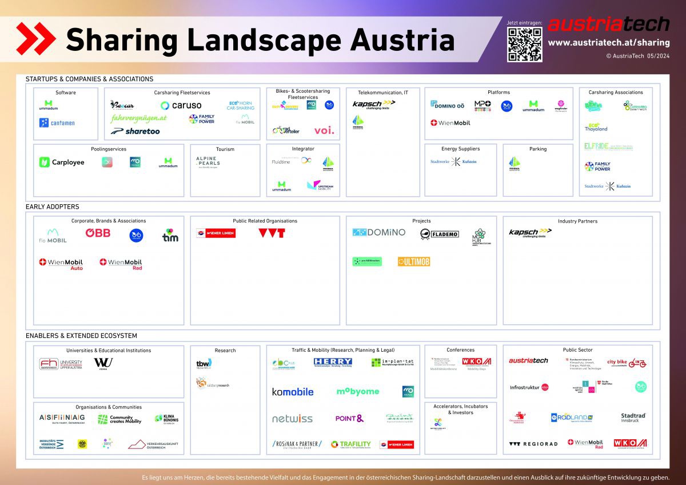Click the Eco Thayaland logo
Image resolution: width=686 pixels, height=485 pixels.
[x=596, y=127]
